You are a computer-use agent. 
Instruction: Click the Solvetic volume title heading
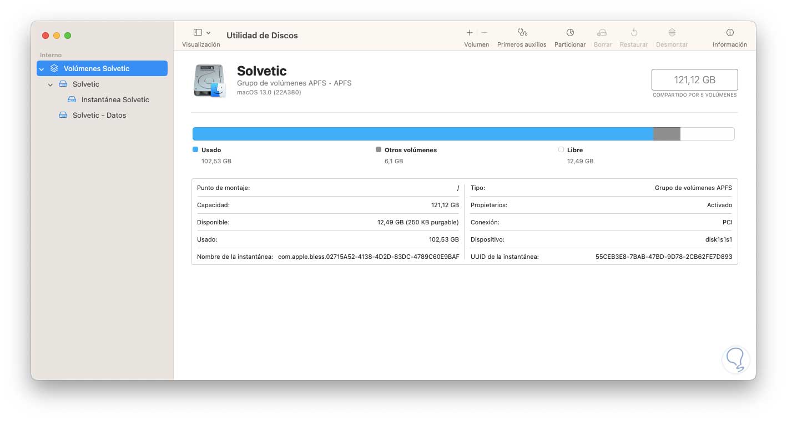[x=261, y=71]
